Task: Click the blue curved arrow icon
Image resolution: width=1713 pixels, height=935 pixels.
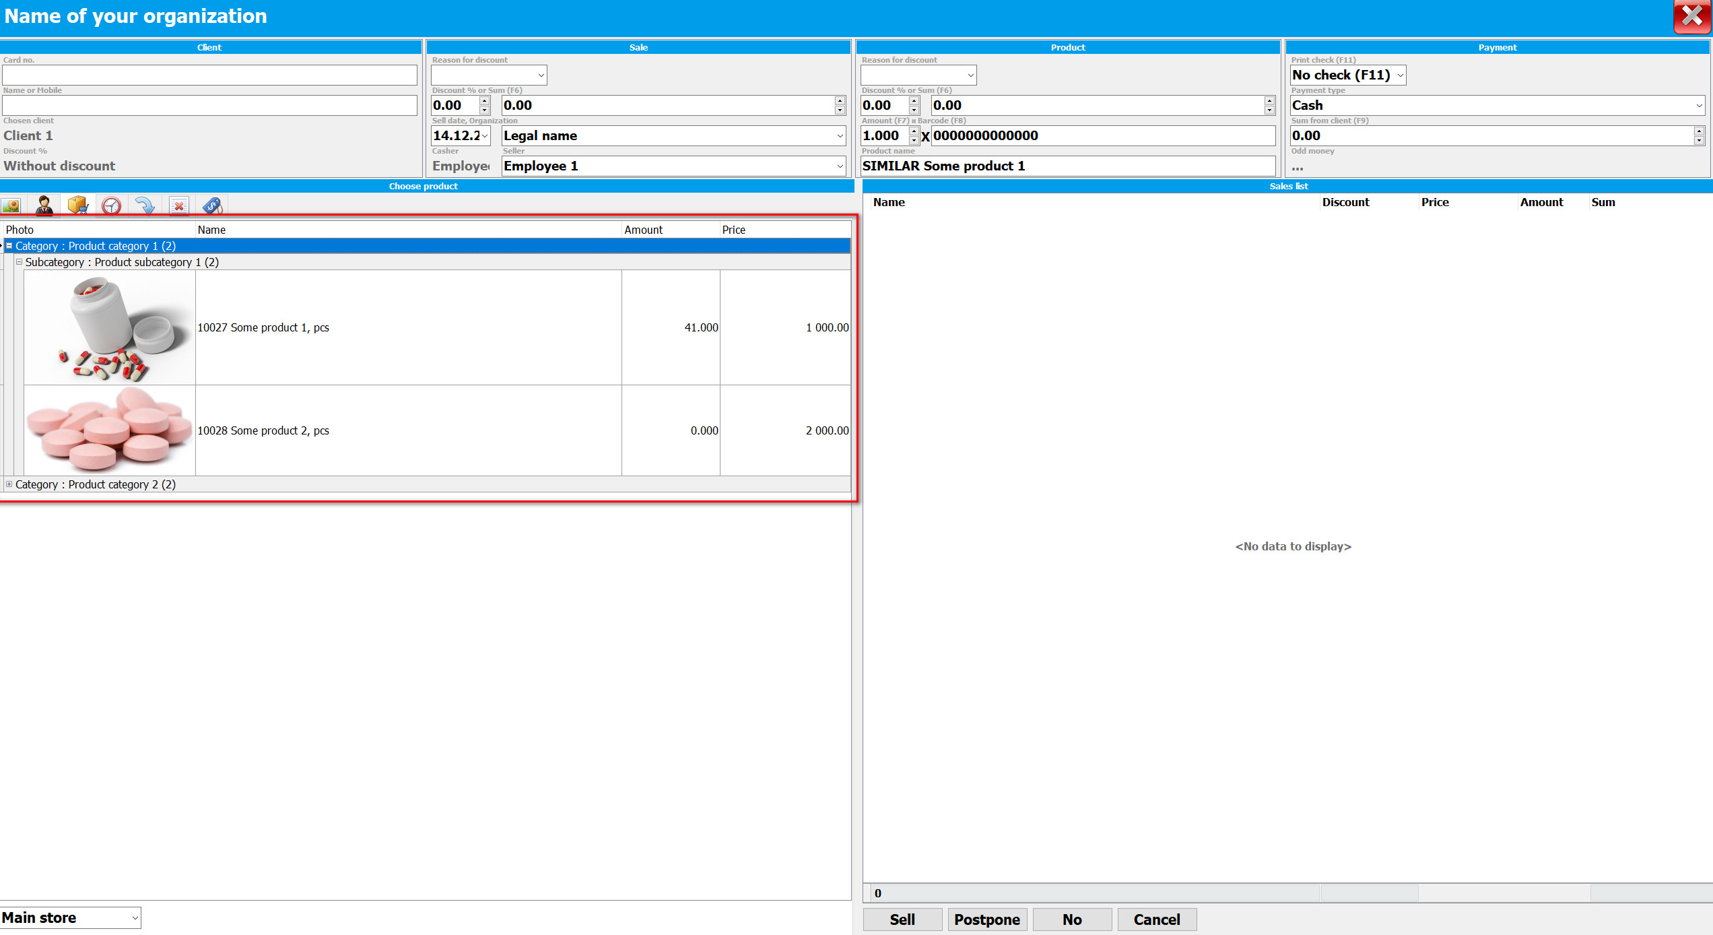Action: [x=145, y=205]
